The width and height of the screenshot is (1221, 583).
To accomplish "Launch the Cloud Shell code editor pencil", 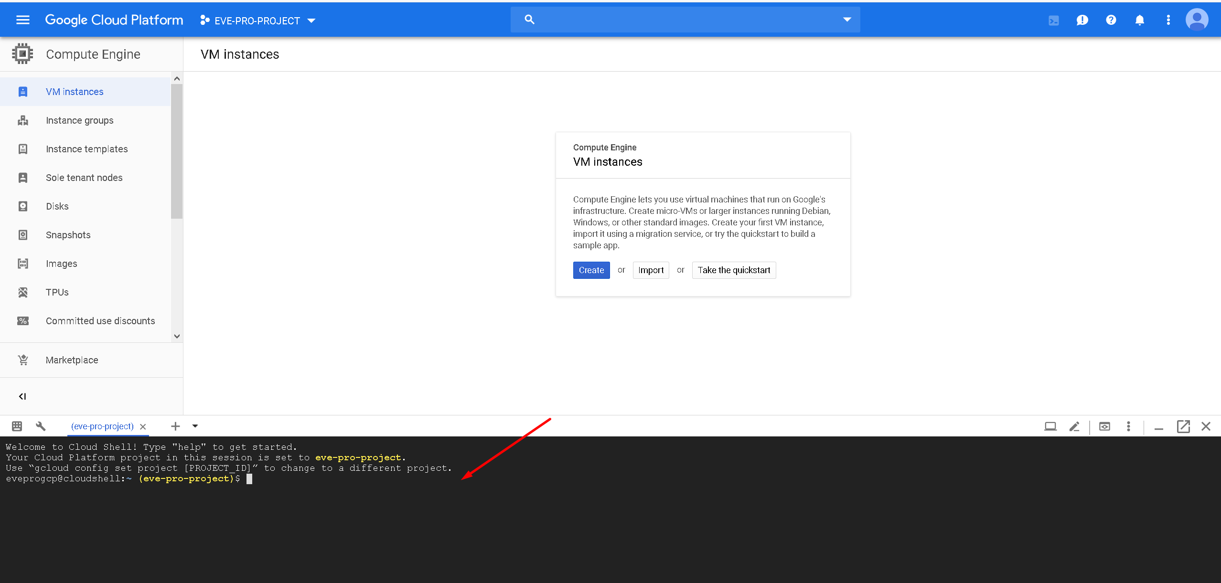I will [x=1074, y=426].
